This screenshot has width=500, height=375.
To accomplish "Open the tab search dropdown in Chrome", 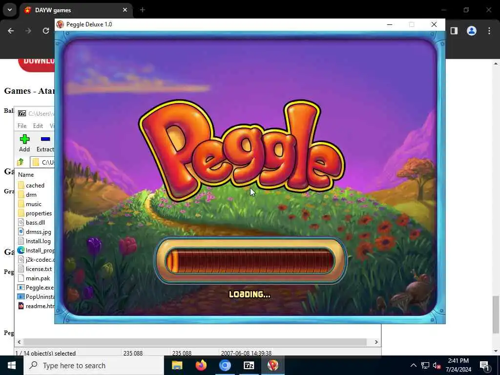I will pos(10,10).
